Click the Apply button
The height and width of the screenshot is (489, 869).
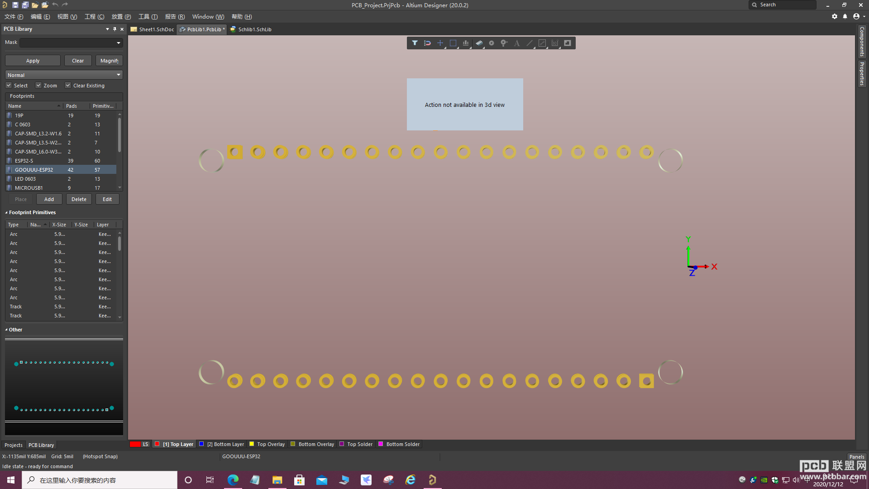33,61
